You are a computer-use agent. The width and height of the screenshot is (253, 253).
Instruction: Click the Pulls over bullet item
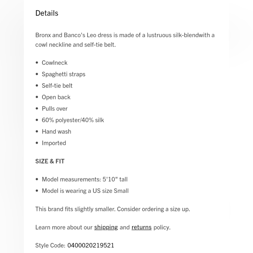coord(55,109)
